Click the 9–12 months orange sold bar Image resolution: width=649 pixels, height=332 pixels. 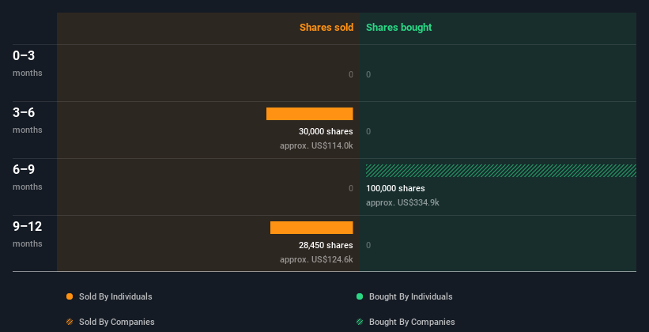click(x=311, y=228)
